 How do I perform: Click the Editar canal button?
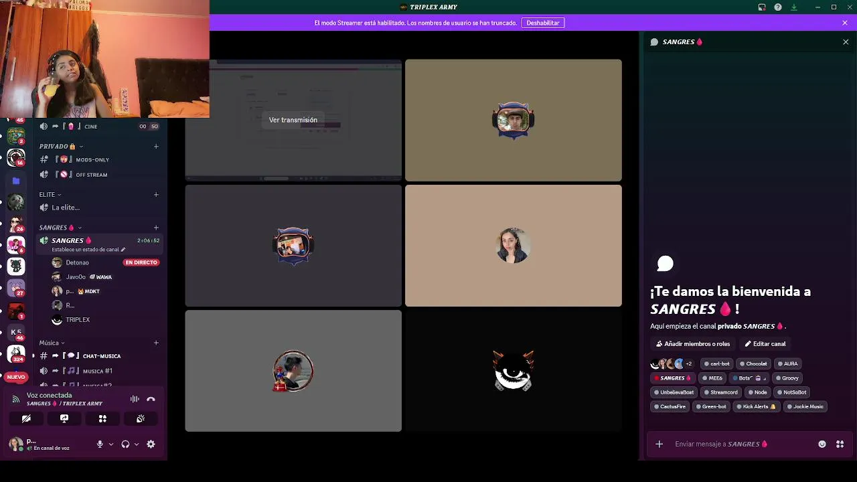coord(765,344)
